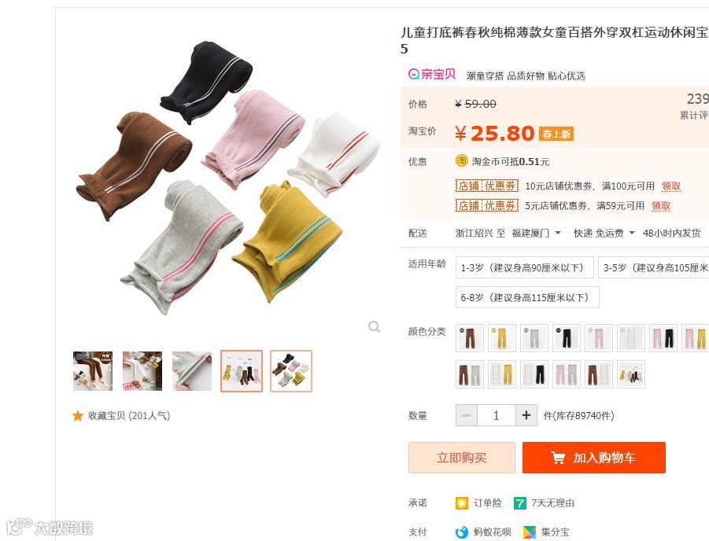Click the magnifier icon on the product image
This screenshot has height=541, width=709.
pos(374,326)
